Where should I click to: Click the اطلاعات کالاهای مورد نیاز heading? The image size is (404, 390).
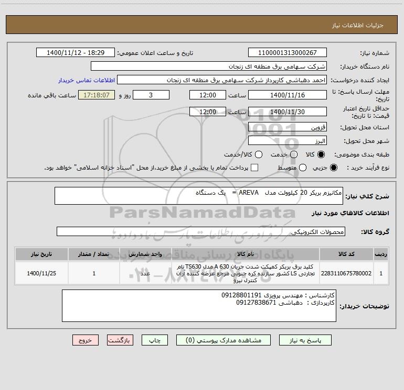(x=350, y=213)
